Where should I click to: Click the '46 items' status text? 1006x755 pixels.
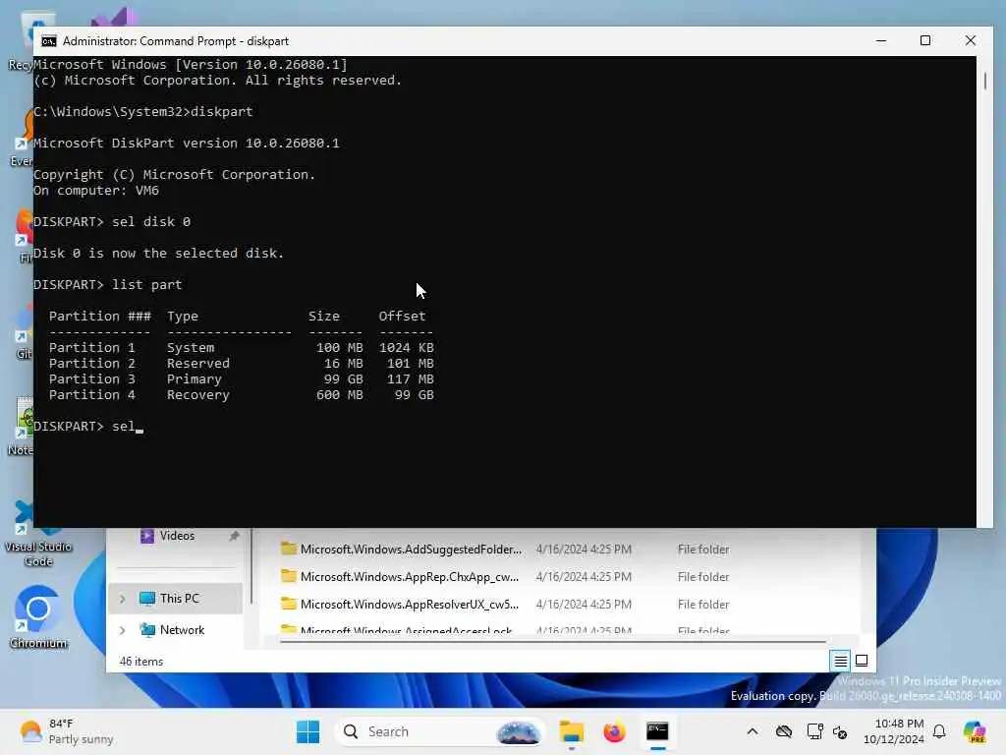[x=141, y=662]
